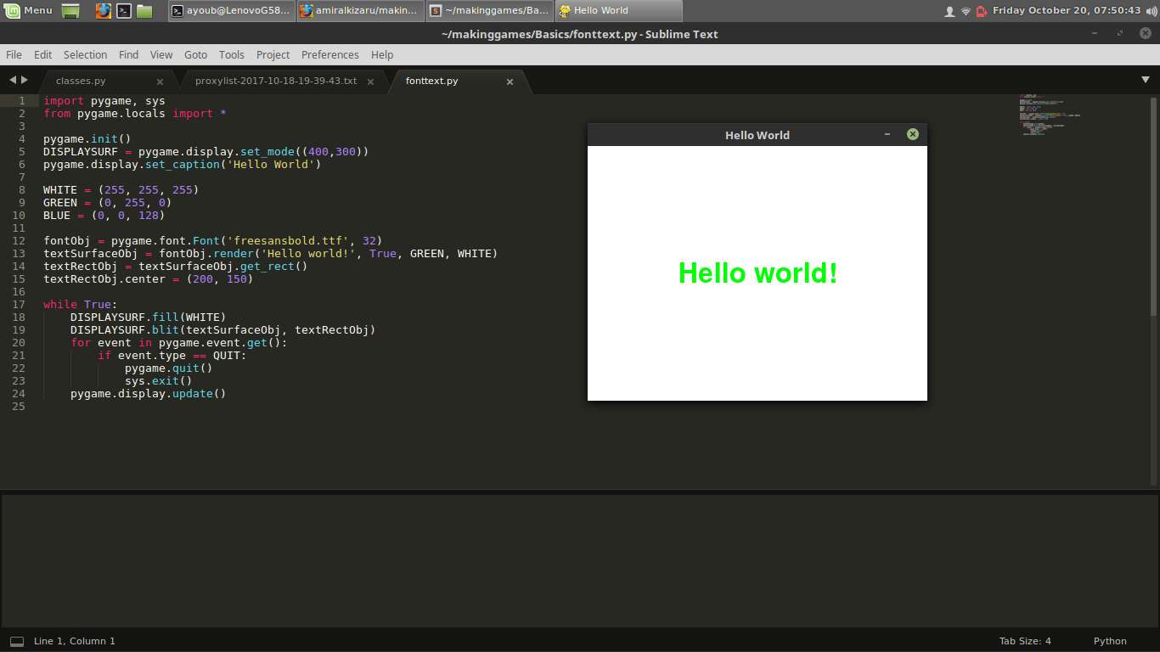This screenshot has height=652, width=1160.
Task: Open the Goto menu
Action: pos(195,54)
